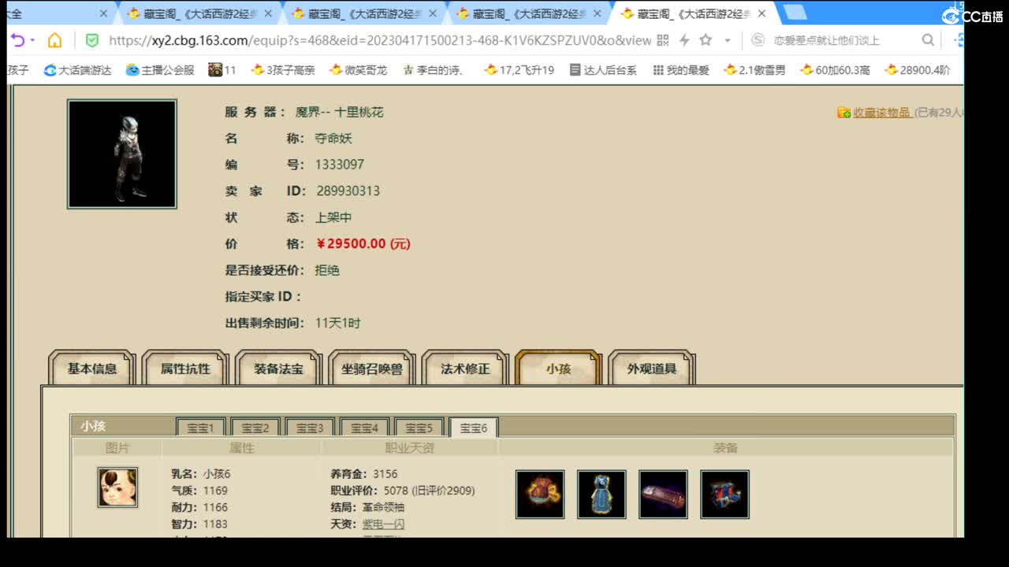The width and height of the screenshot is (1009, 567).
Task: Close the active 藏宝阁 browser tab
Action: (761, 13)
